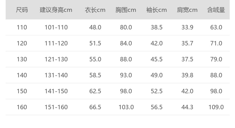Select the 109.0 down content value
This screenshot has width=235, height=128.
pyautogui.click(x=216, y=107)
